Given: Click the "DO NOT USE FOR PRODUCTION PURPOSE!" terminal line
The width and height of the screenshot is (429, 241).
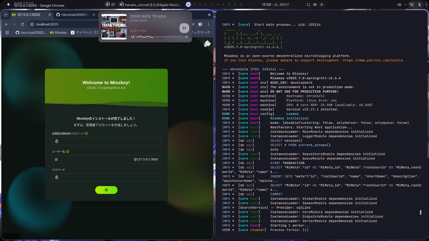Looking at the screenshot, I should pyautogui.click(x=304, y=92).
